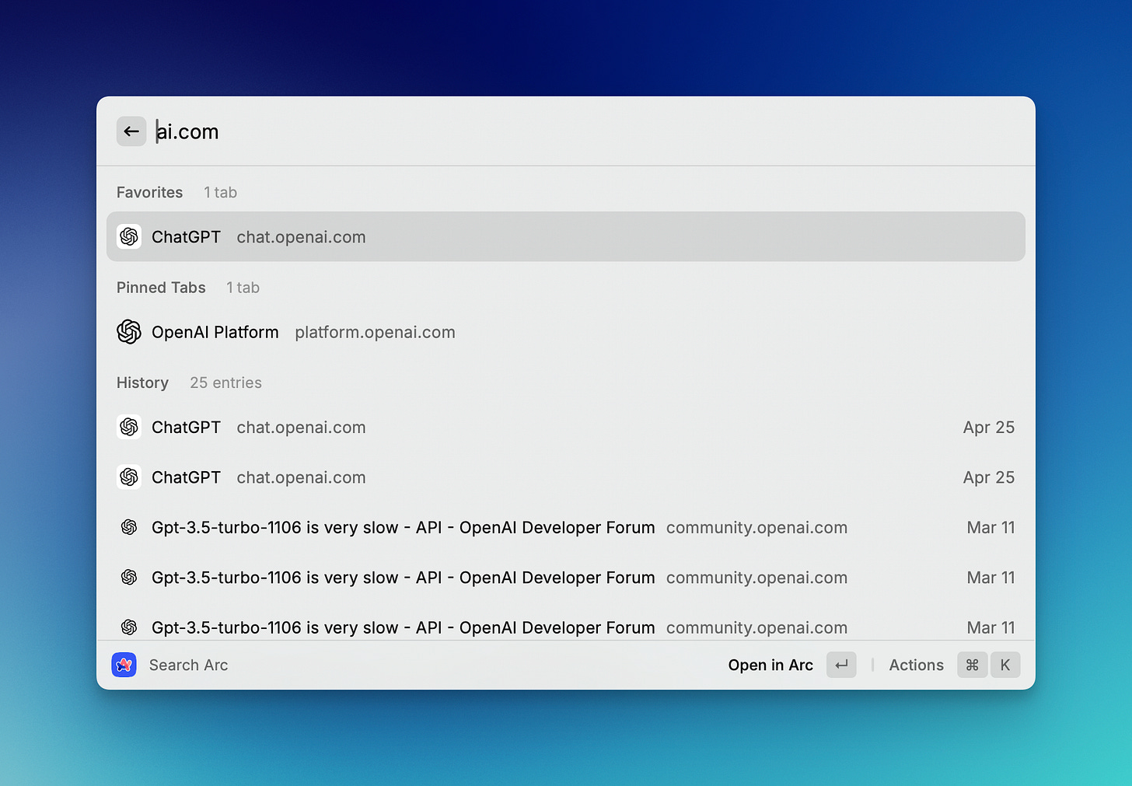This screenshot has width=1132, height=786.
Task: Click the 1 tab count beside Pinned Tabs
Action: tap(243, 288)
